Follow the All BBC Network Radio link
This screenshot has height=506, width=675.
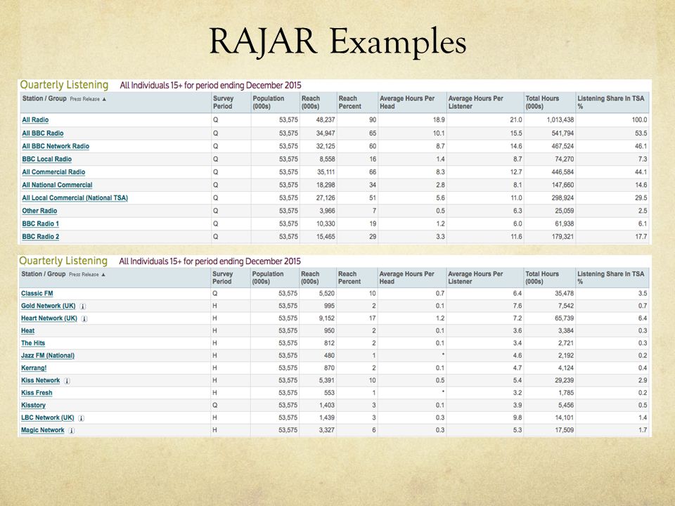56,146
